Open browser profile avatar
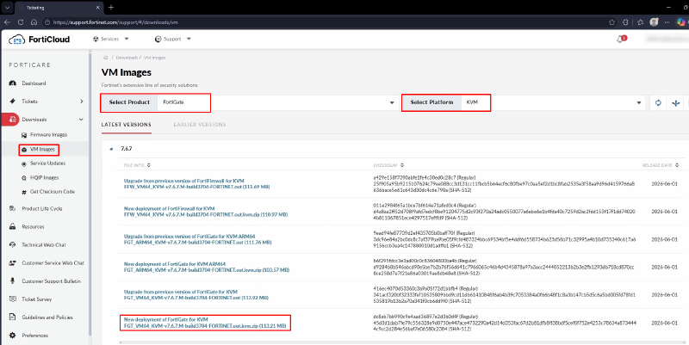 click(654, 22)
